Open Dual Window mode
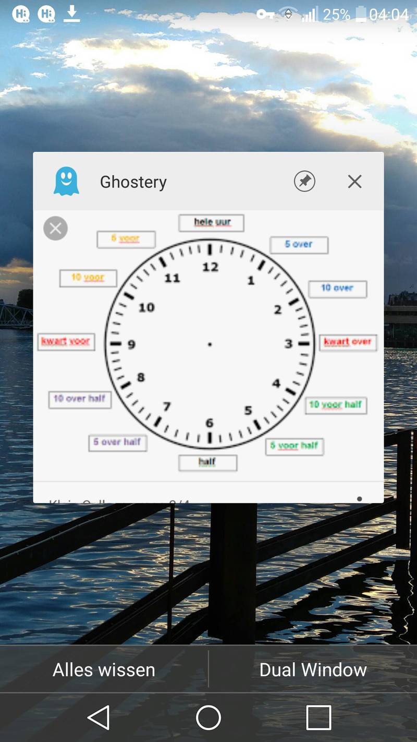This screenshot has width=417, height=742. [x=313, y=669]
